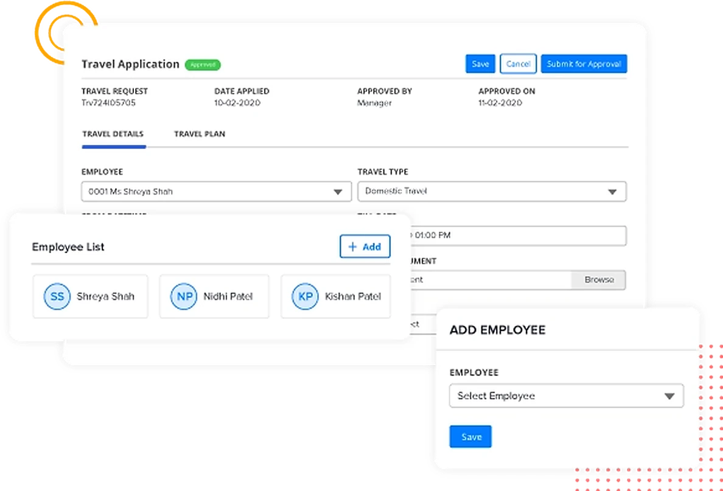Save in the Add Employee panel

(x=470, y=437)
